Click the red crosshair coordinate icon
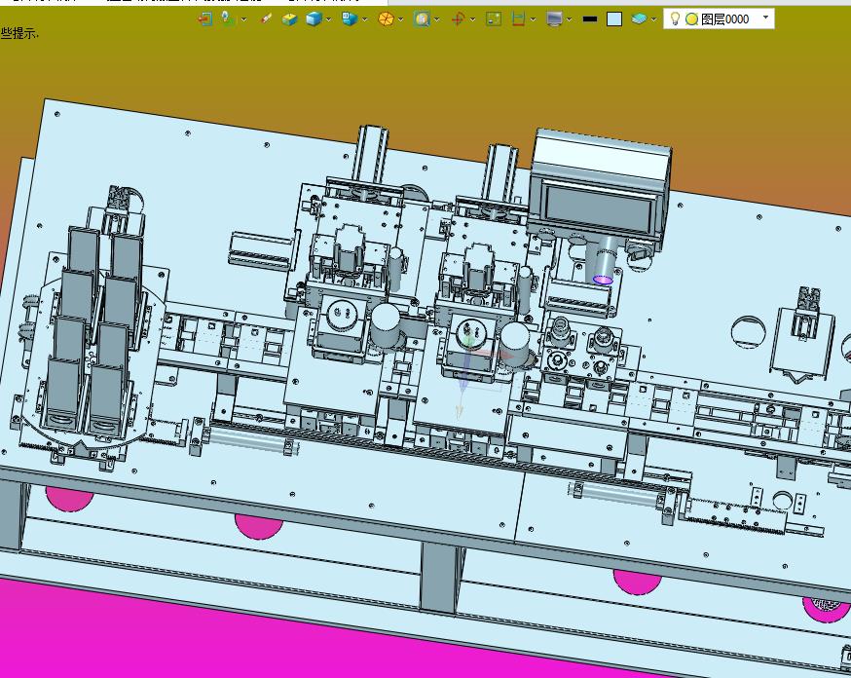851x678 pixels. [x=458, y=19]
